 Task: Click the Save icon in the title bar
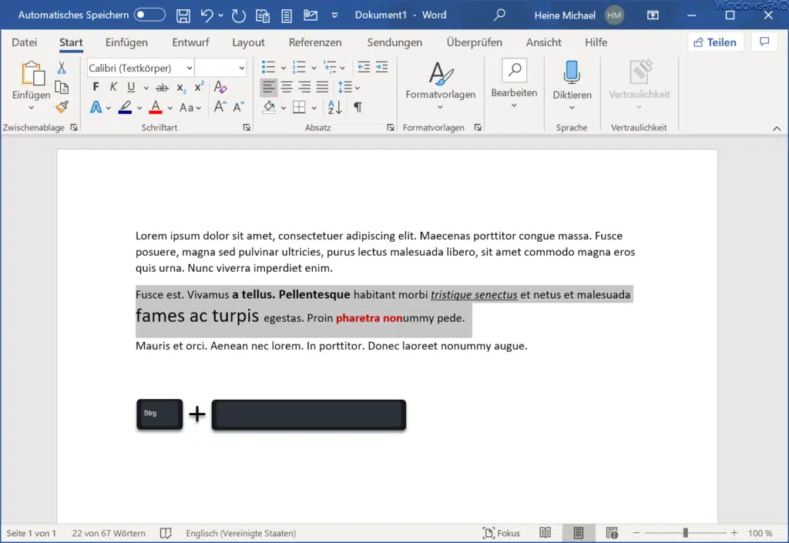183,15
